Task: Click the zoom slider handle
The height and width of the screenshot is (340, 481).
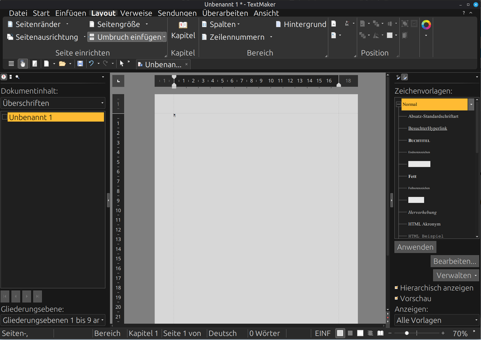Action: (407, 333)
